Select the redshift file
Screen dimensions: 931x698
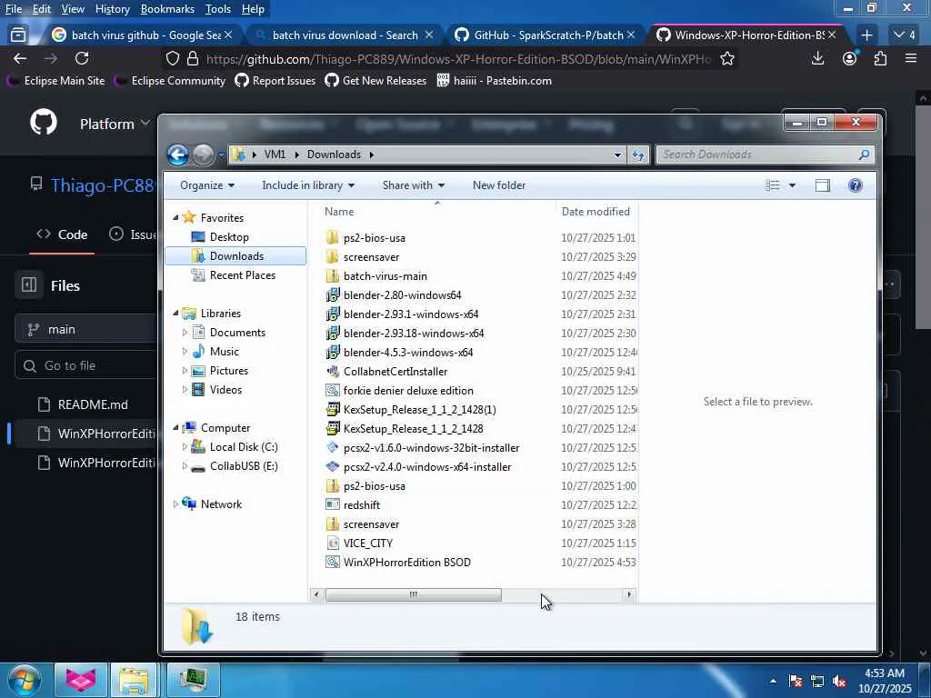[361, 505]
